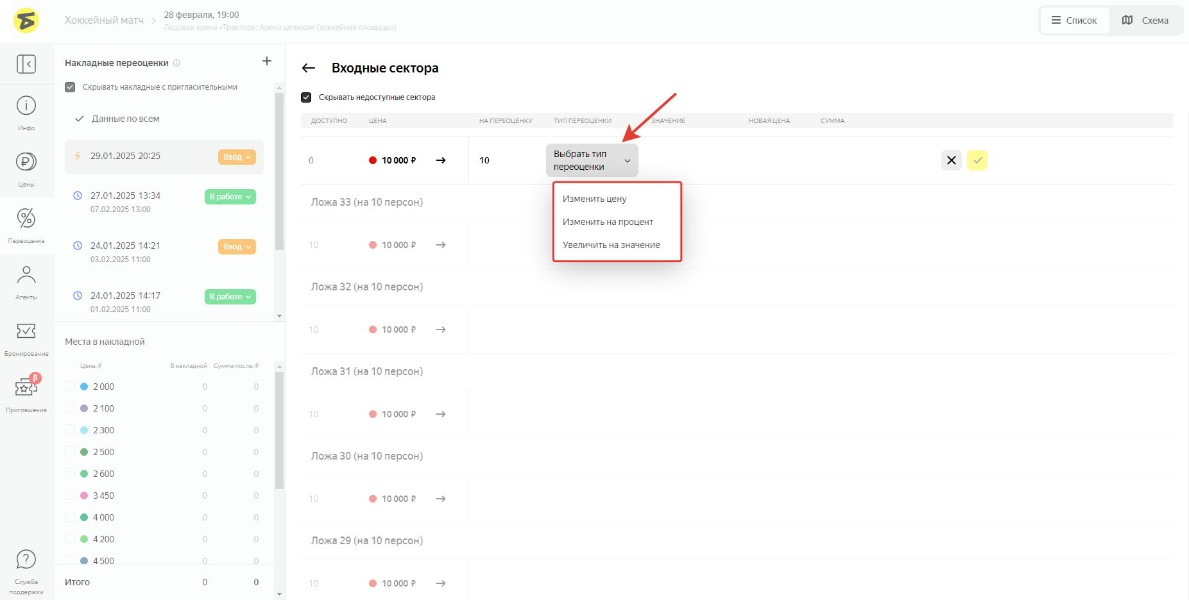Switch to Схема view

(1145, 21)
